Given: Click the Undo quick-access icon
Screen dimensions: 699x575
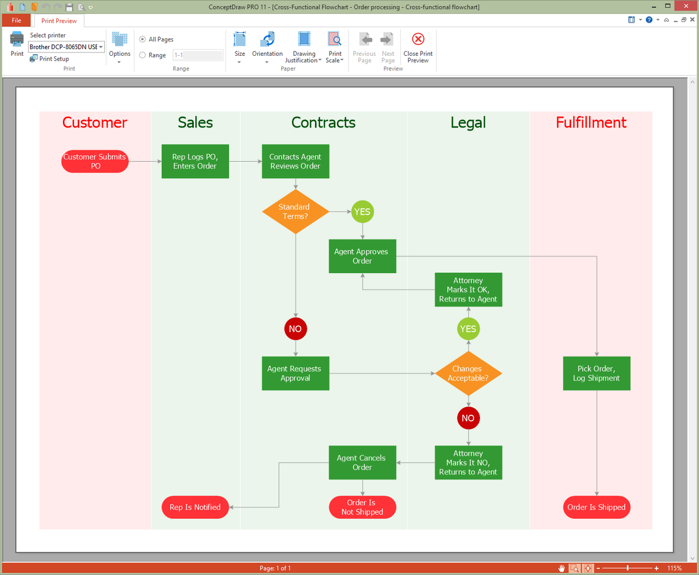Looking at the screenshot, I should pyautogui.click(x=46, y=7).
